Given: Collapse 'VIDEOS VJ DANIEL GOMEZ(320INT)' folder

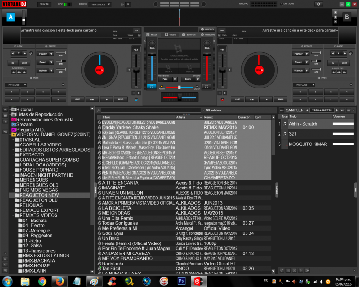Looking at the screenshot, I should point(10,135).
